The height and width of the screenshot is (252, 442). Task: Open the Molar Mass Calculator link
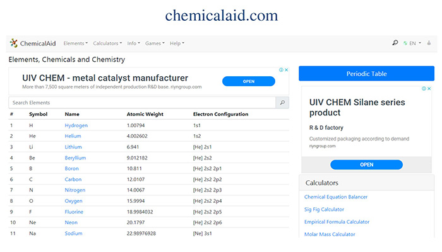tap(330, 234)
